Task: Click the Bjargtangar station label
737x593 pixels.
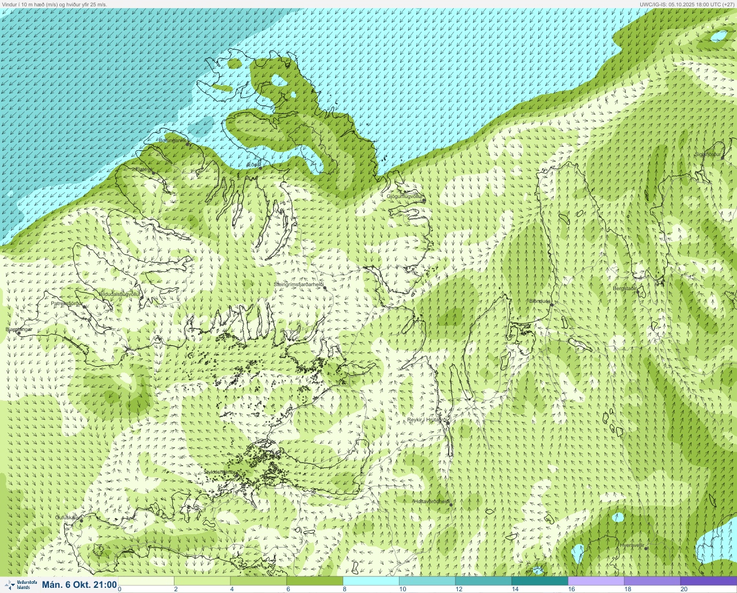Action: (x=18, y=329)
